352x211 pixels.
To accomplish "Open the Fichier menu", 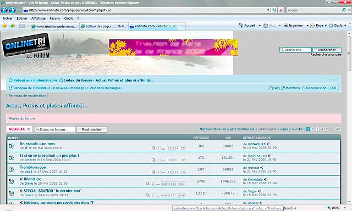I will point(7,18).
